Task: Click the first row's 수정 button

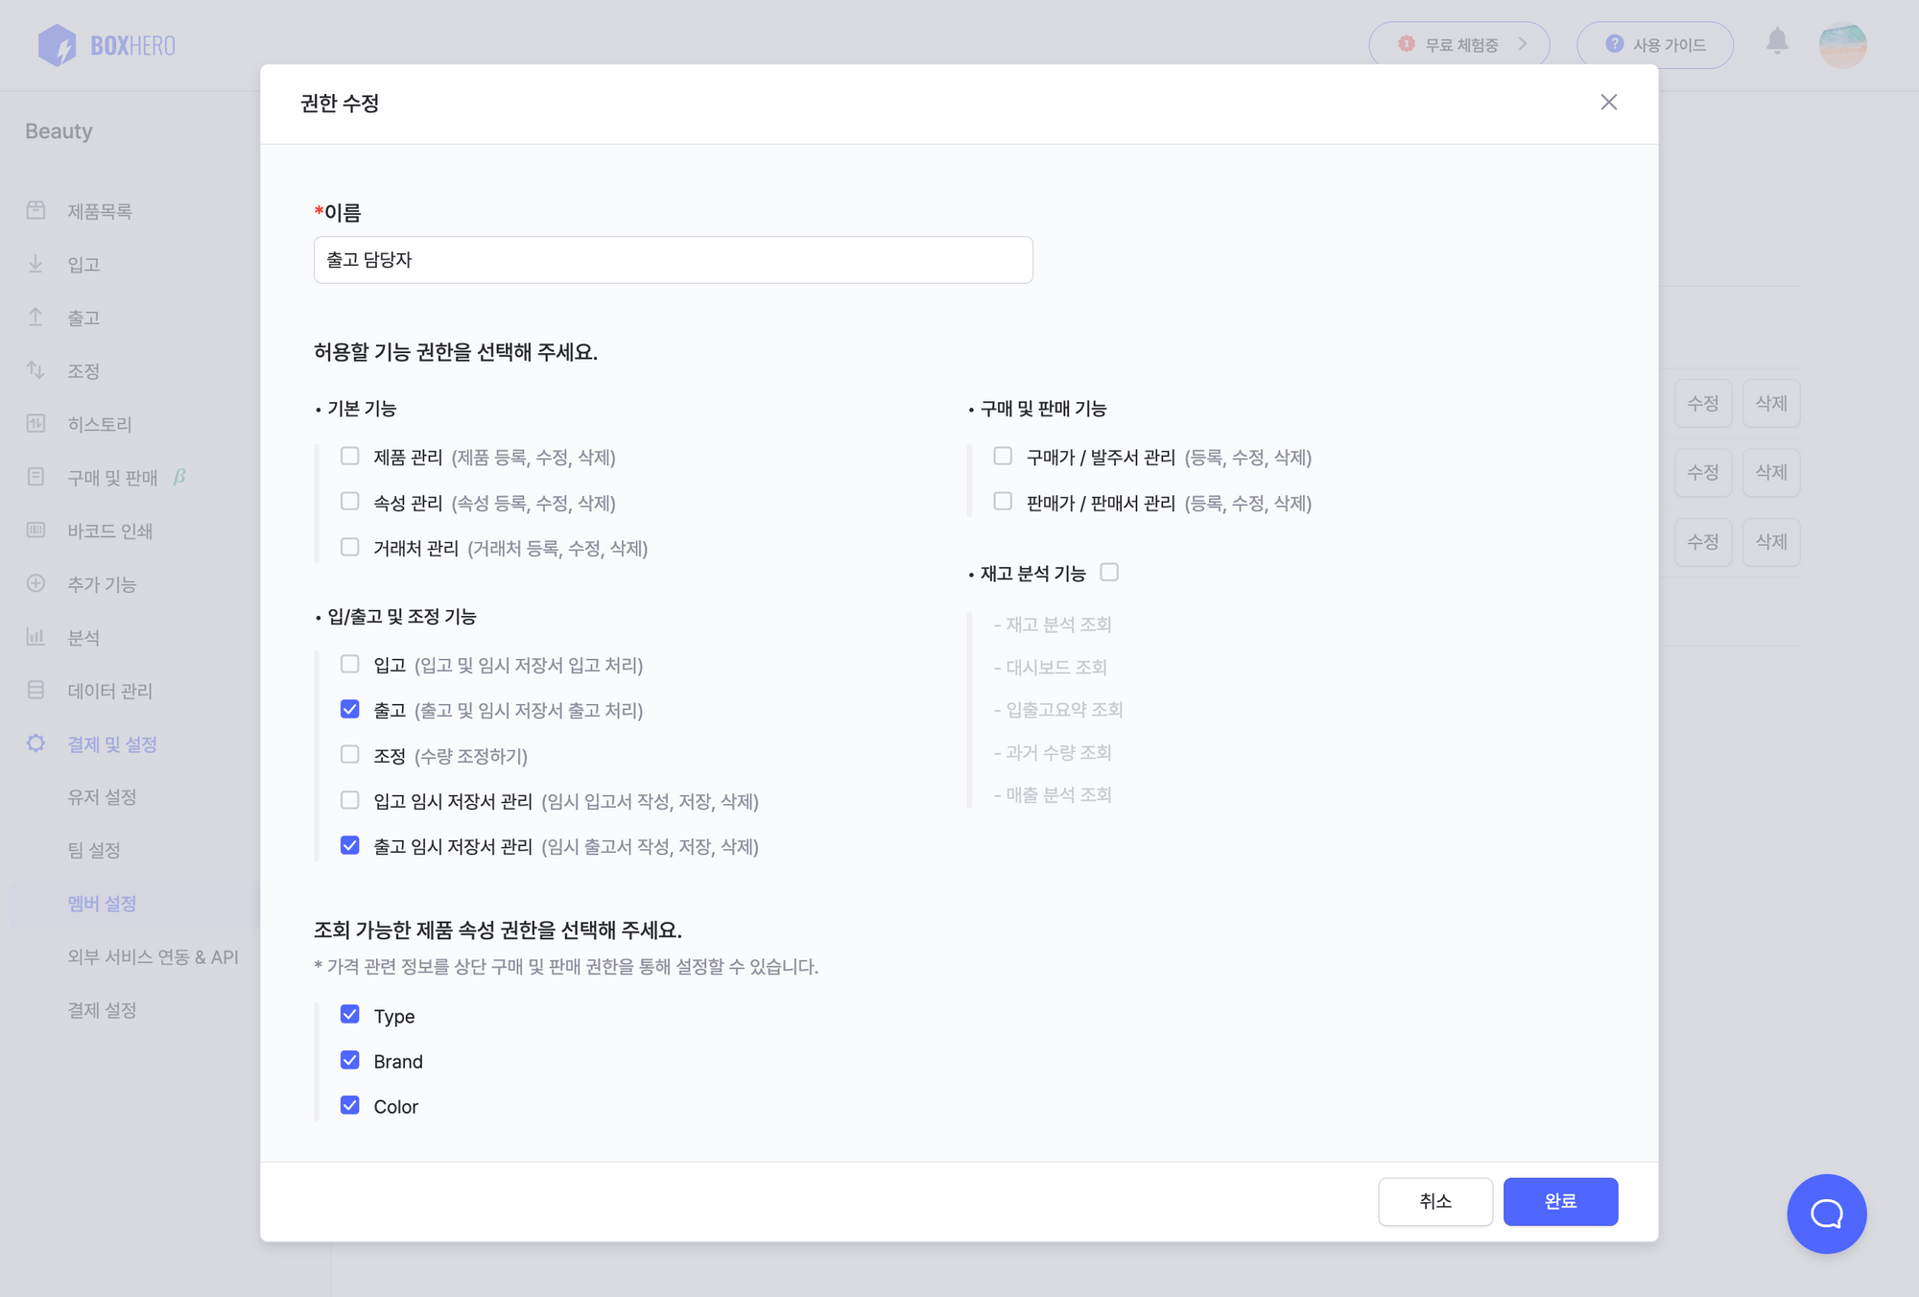Action: 1703,403
